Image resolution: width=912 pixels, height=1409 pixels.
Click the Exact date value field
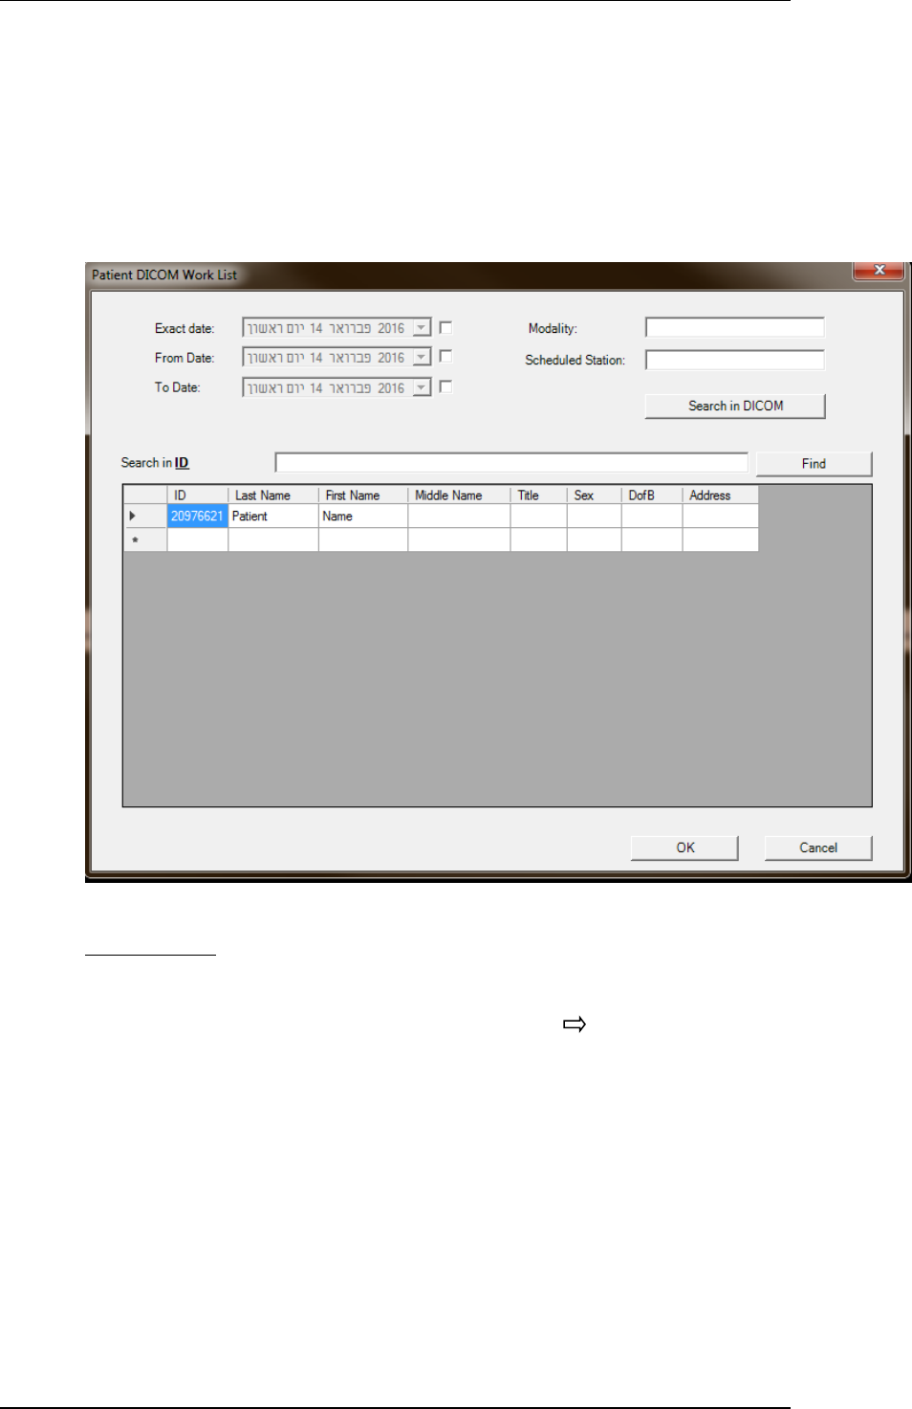[x=328, y=328]
